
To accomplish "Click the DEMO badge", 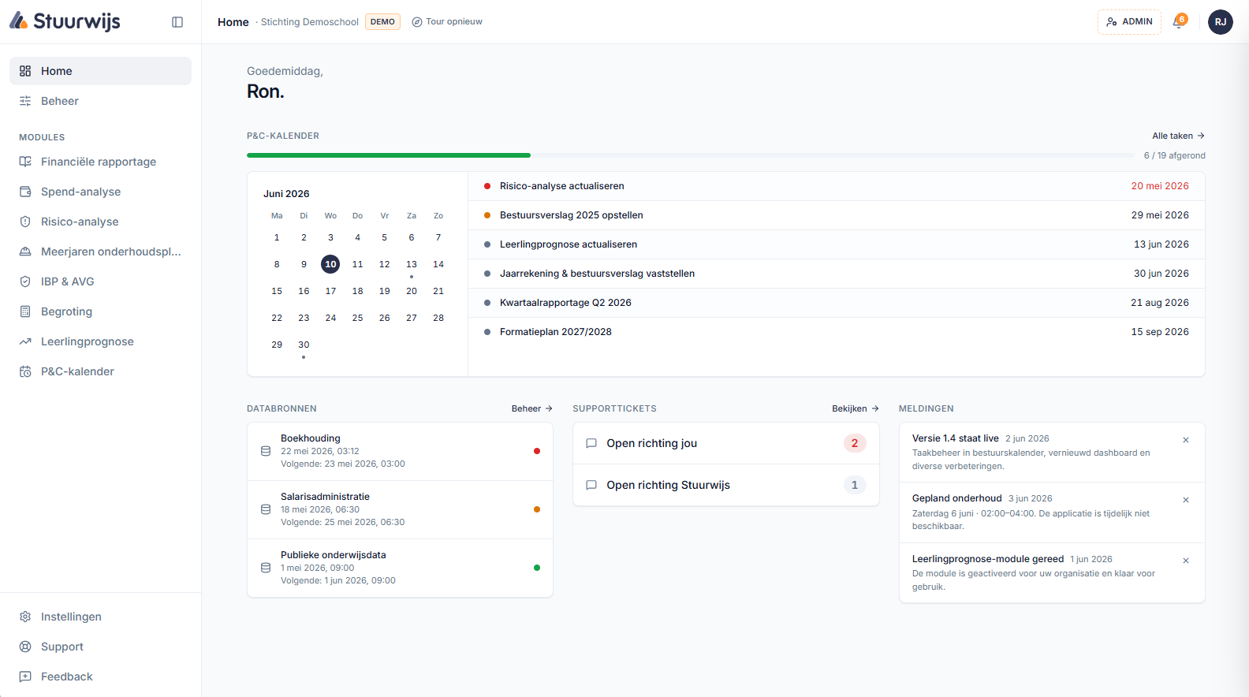I will [x=382, y=22].
